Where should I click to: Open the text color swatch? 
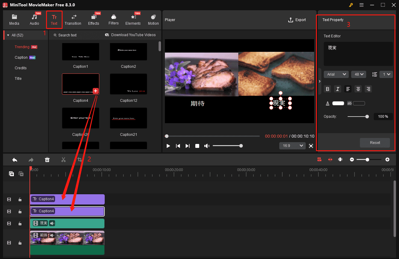(338, 103)
